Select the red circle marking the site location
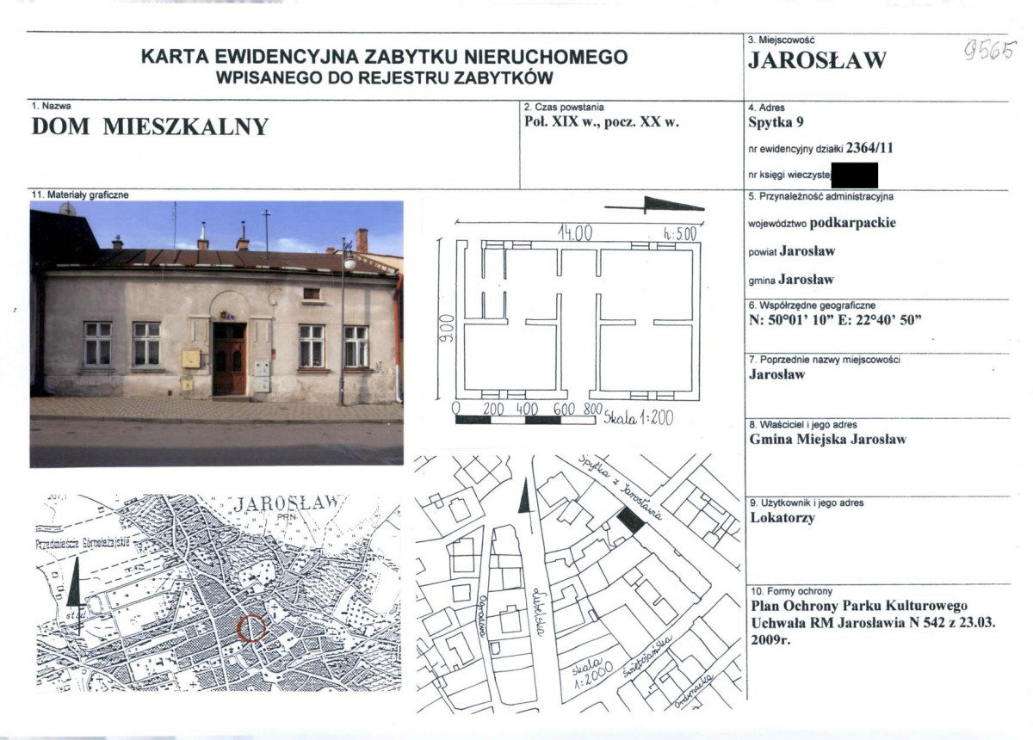The image size is (1033, 740). 251,627
